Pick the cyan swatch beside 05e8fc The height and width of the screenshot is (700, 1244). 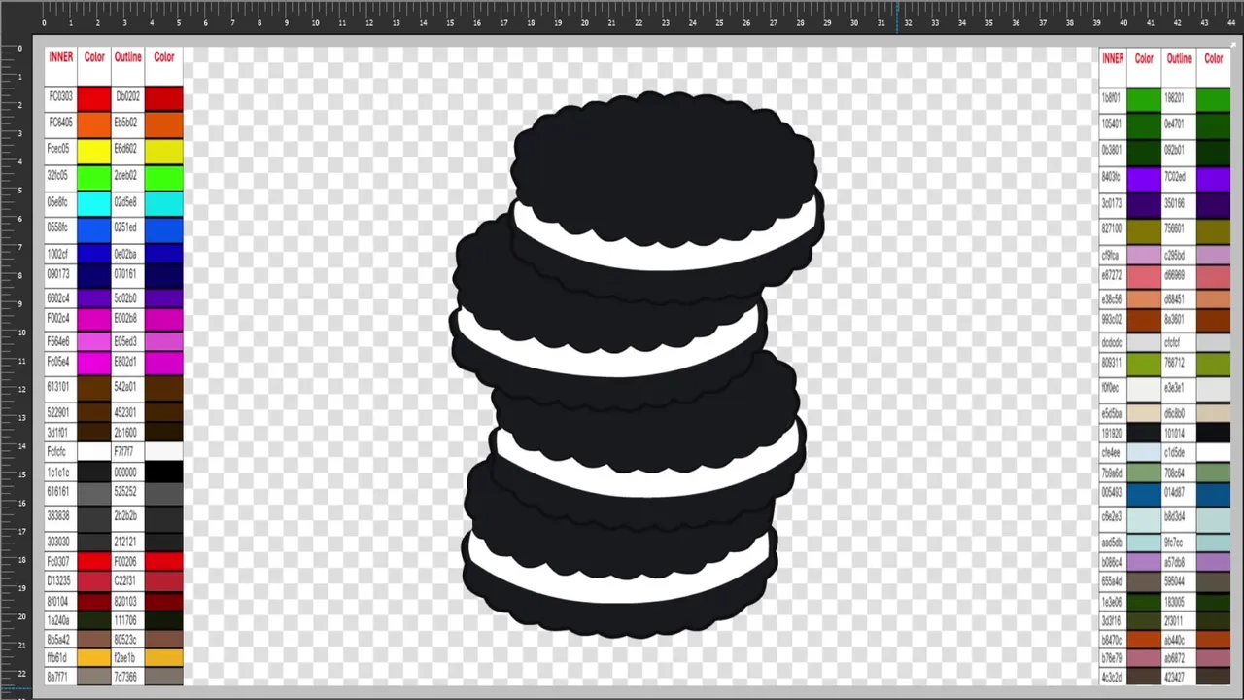(94, 202)
